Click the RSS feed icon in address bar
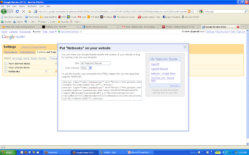249x155 pixels. (x=189, y=11)
